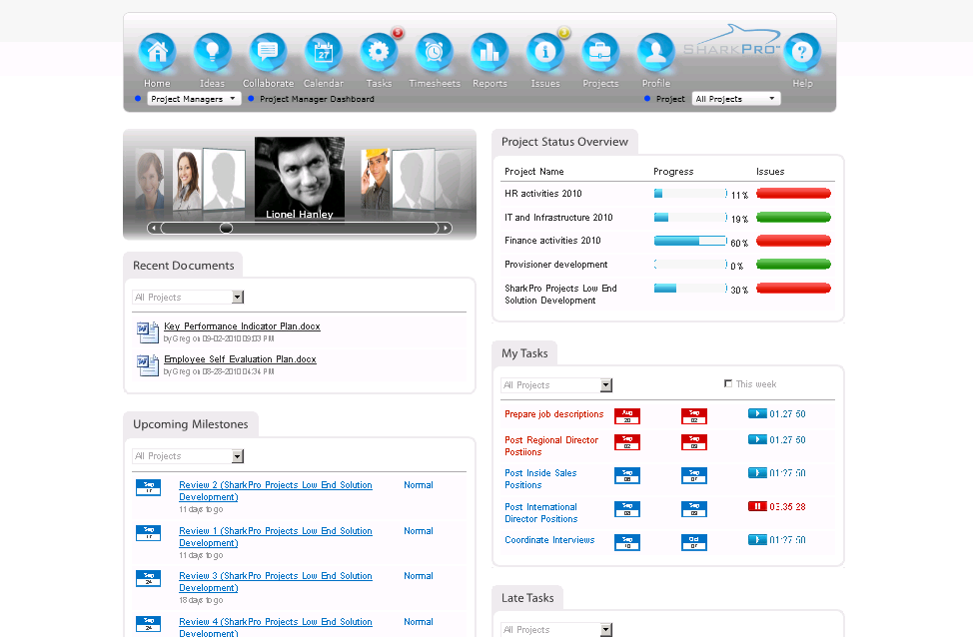The height and width of the screenshot is (637, 973).
Task: Expand Recent Documents project filter dropdown
Action: coord(238,298)
